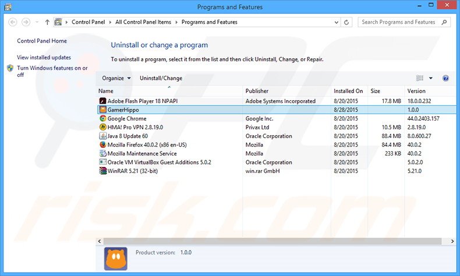Open the recent locations dropdown arrow

coord(37,22)
